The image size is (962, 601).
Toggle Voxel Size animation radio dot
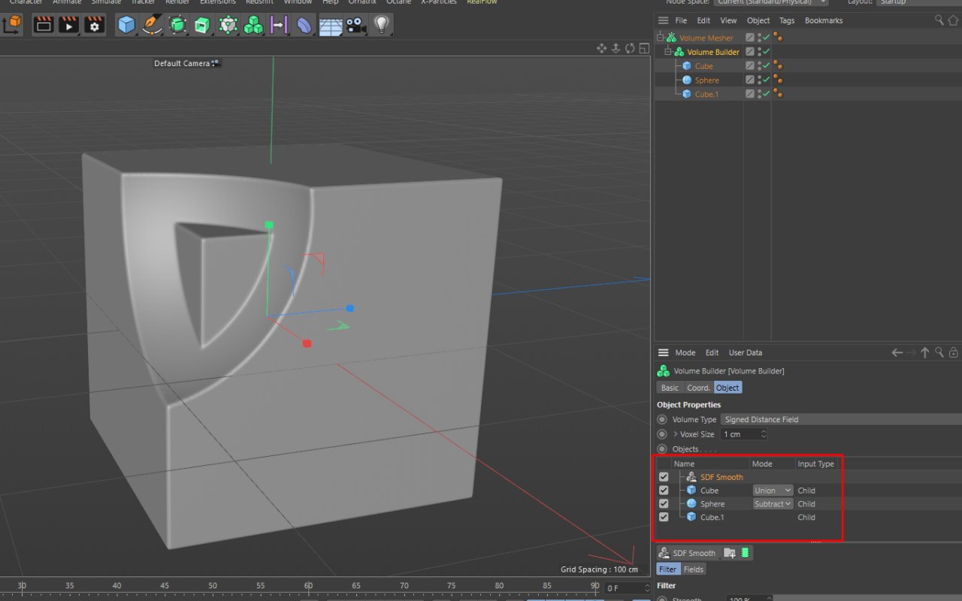click(x=662, y=434)
